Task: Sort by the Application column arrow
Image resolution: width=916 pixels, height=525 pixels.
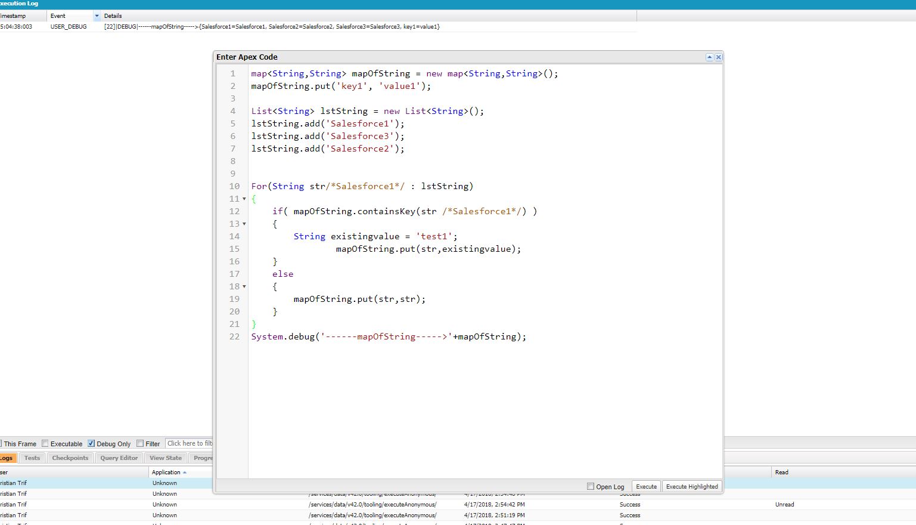Action: 185,472
